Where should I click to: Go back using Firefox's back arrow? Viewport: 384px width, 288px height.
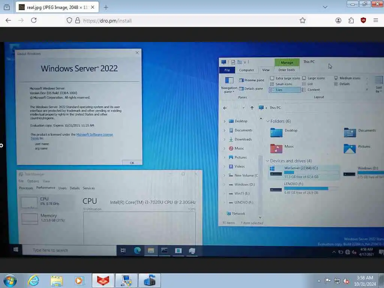[x=8, y=21]
